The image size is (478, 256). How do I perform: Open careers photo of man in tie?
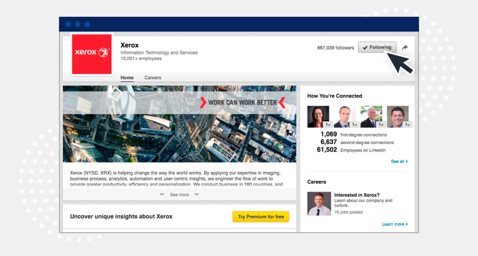(319, 204)
